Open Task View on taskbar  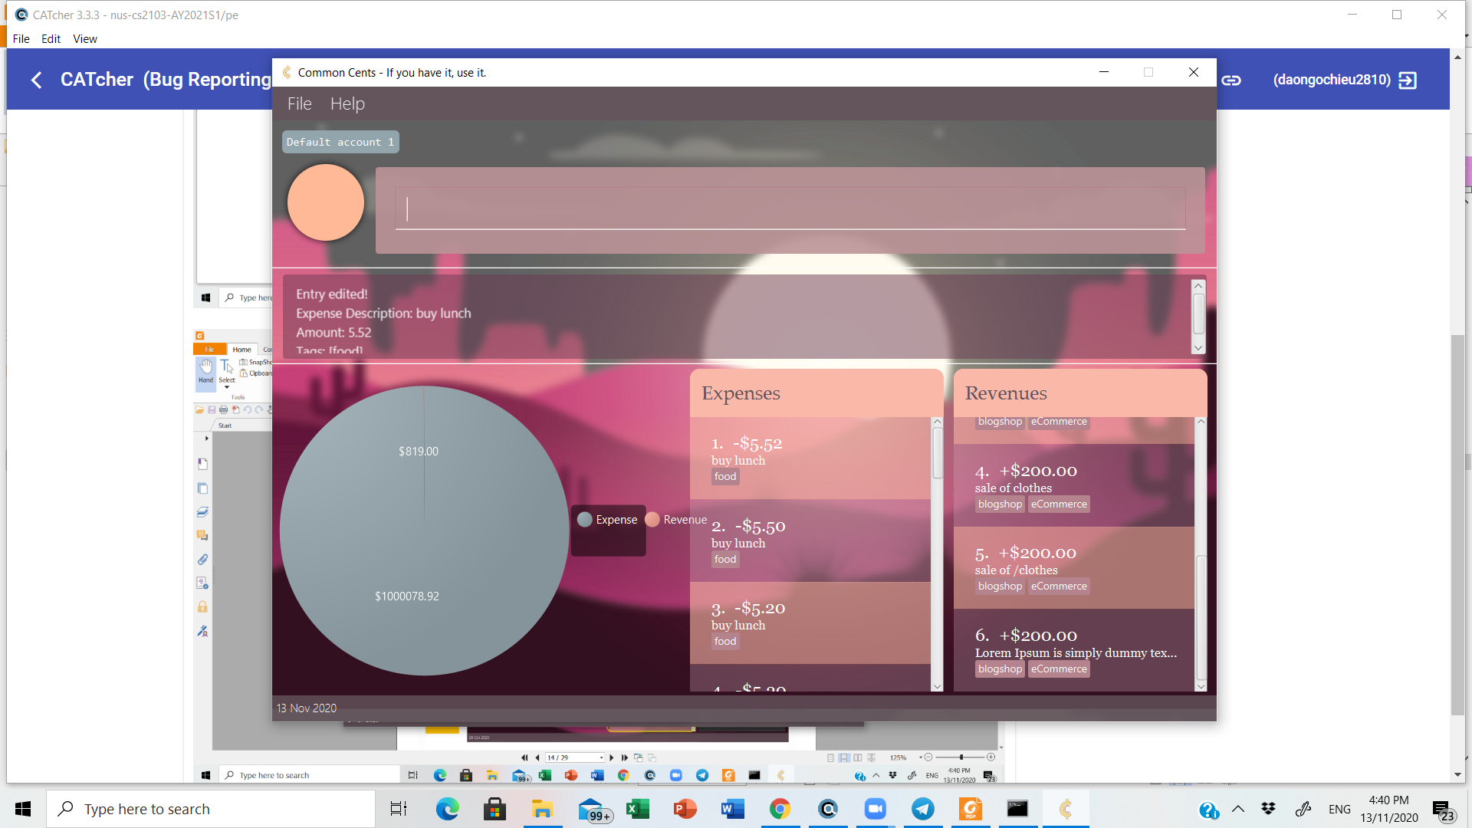click(x=399, y=809)
